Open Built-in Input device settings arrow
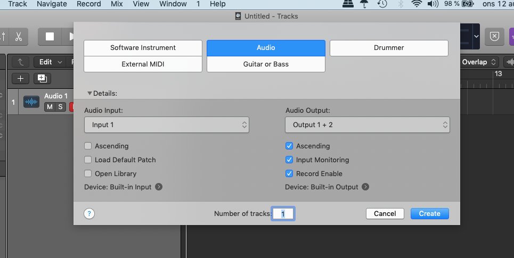 (159, 187)
